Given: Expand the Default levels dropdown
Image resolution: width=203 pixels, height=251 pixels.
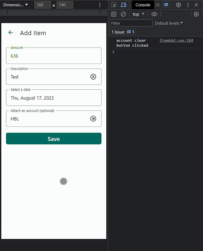Looking at the screenshot, I should click(x=169, y=23).
